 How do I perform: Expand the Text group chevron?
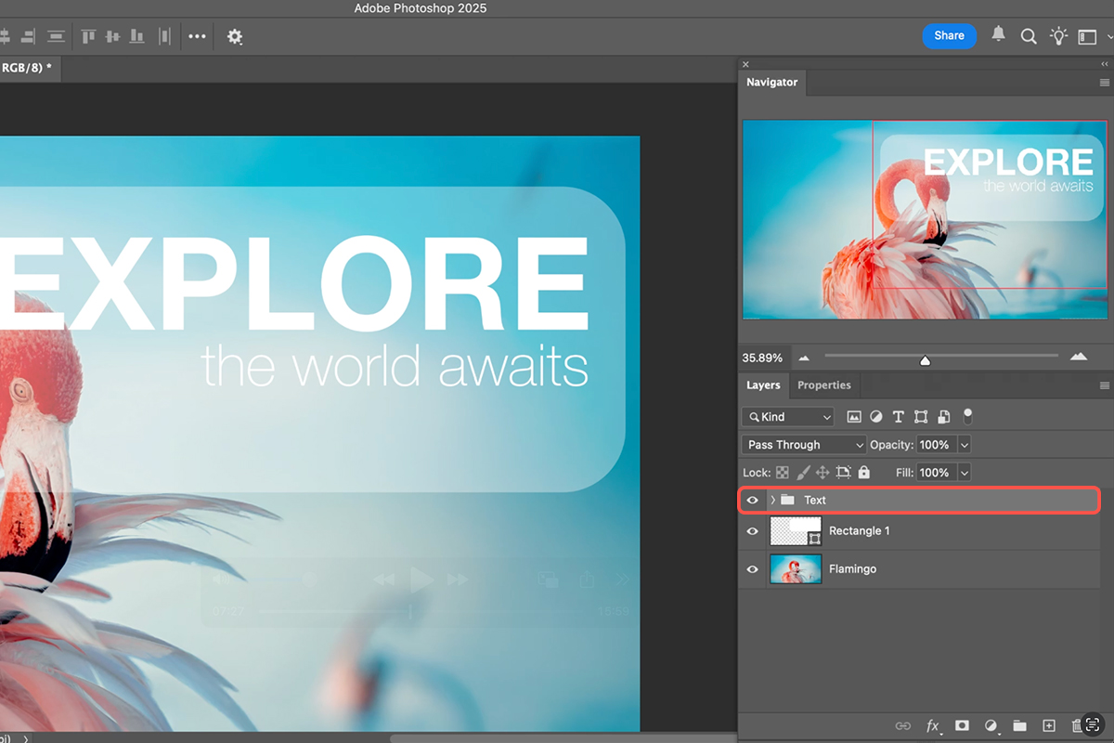[772, 501]
